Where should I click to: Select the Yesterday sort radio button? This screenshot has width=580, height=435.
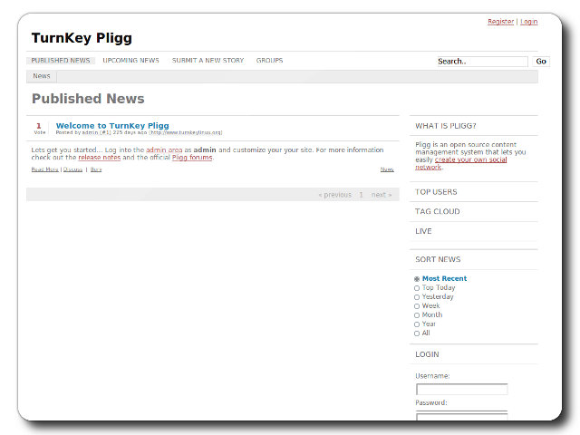pos(417,297)
